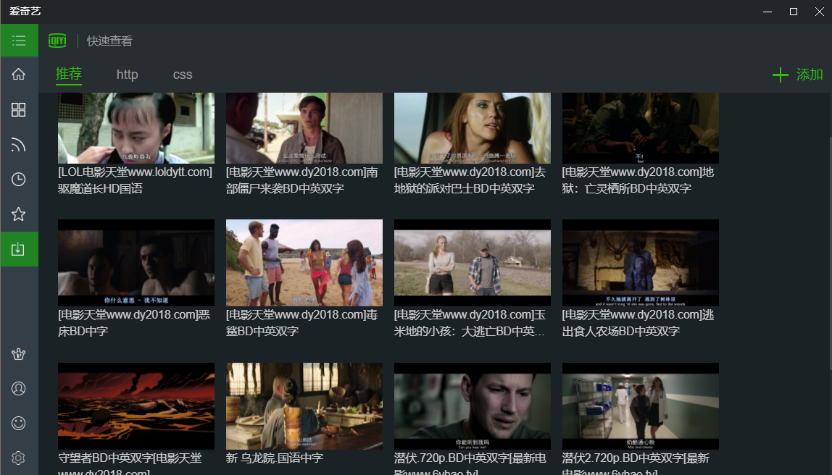
Task: Switch to the css tab
Action: click(x=183, y=75)
